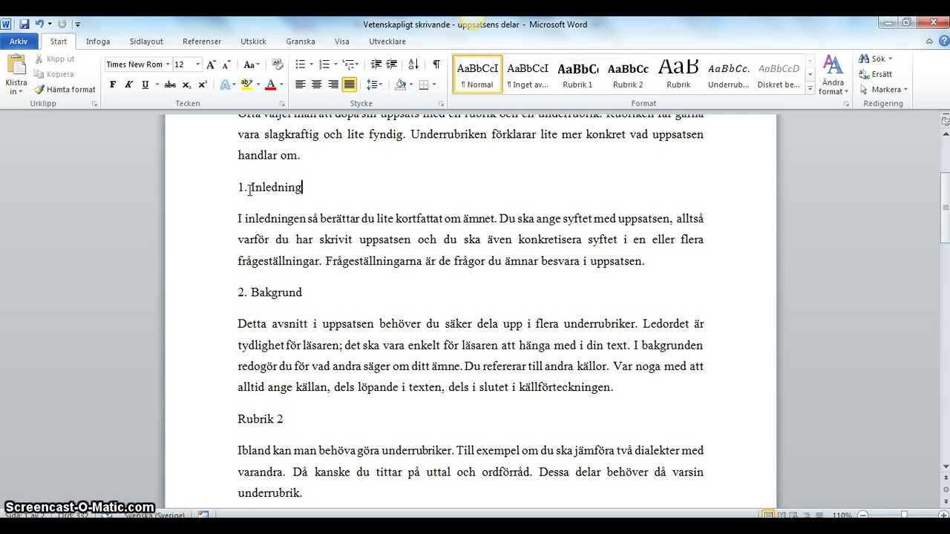Screen dimensions: 950x534
Task: Toggle superscript formatting
Action: pos(202,85)
